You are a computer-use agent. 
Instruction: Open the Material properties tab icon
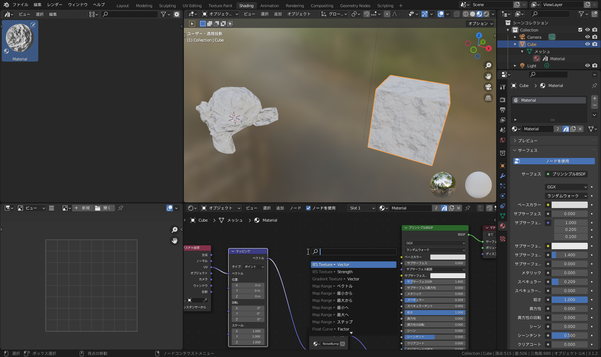[503, 226]
